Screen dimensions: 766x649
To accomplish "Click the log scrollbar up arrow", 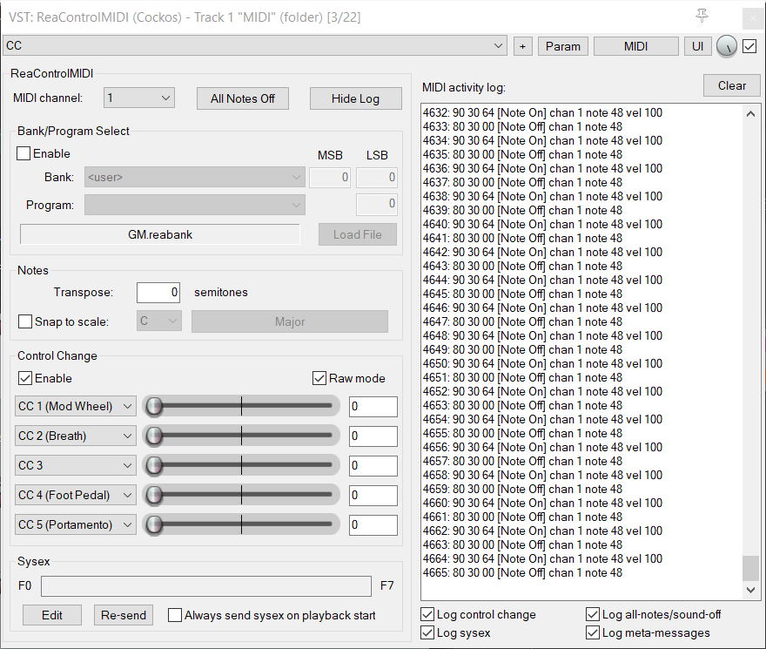I will coord(751,114).
